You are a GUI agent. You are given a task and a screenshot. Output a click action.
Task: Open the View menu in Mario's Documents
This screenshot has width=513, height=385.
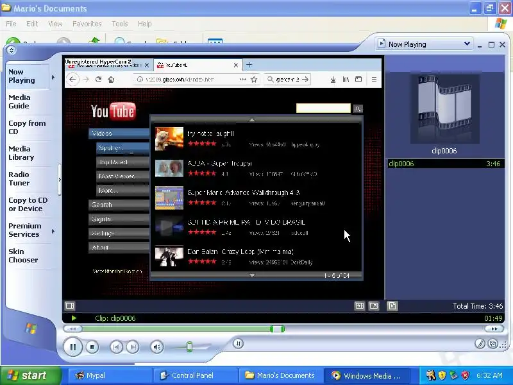(x=55, y=24)
